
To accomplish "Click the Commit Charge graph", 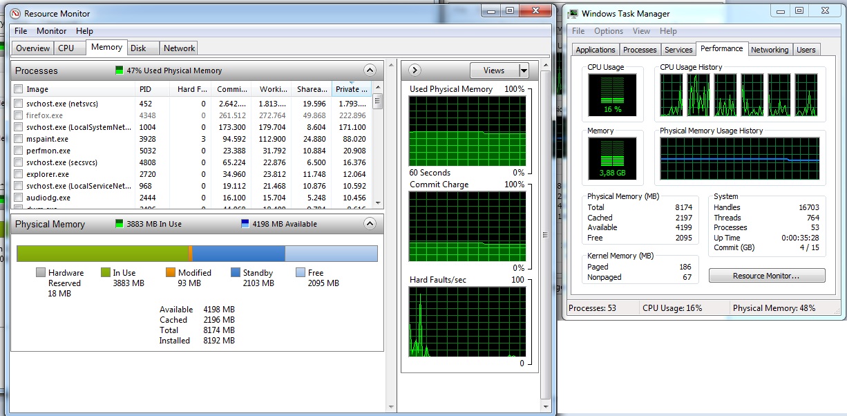I will coord(467,226).
